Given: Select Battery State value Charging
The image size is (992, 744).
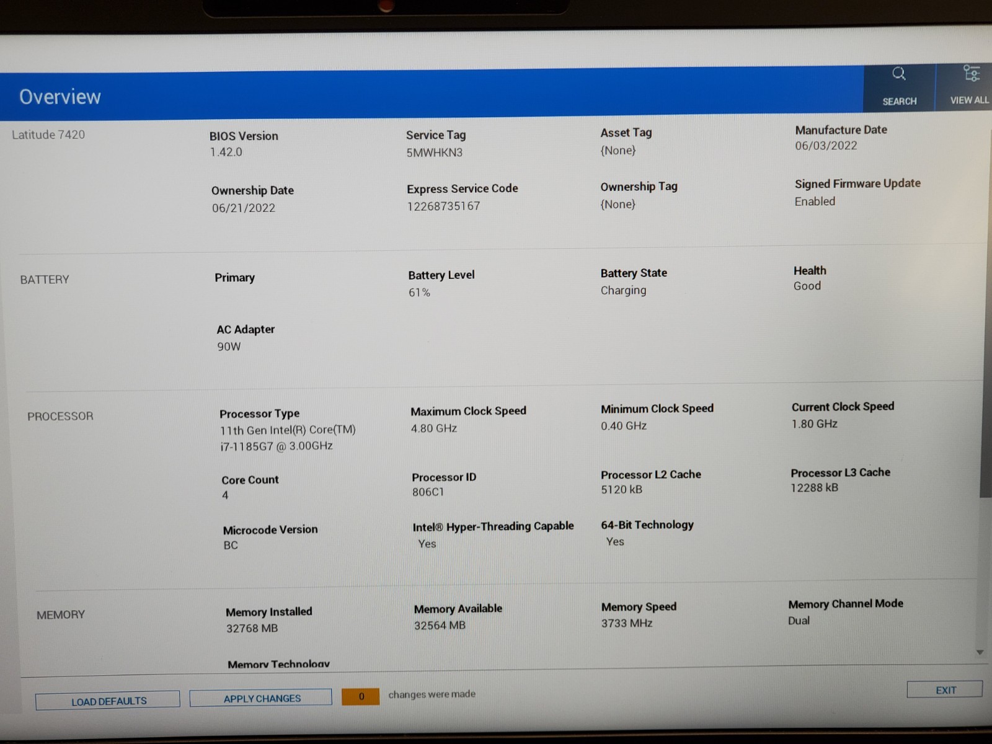Looking at the screenshot, I should (x=624, y=290).
